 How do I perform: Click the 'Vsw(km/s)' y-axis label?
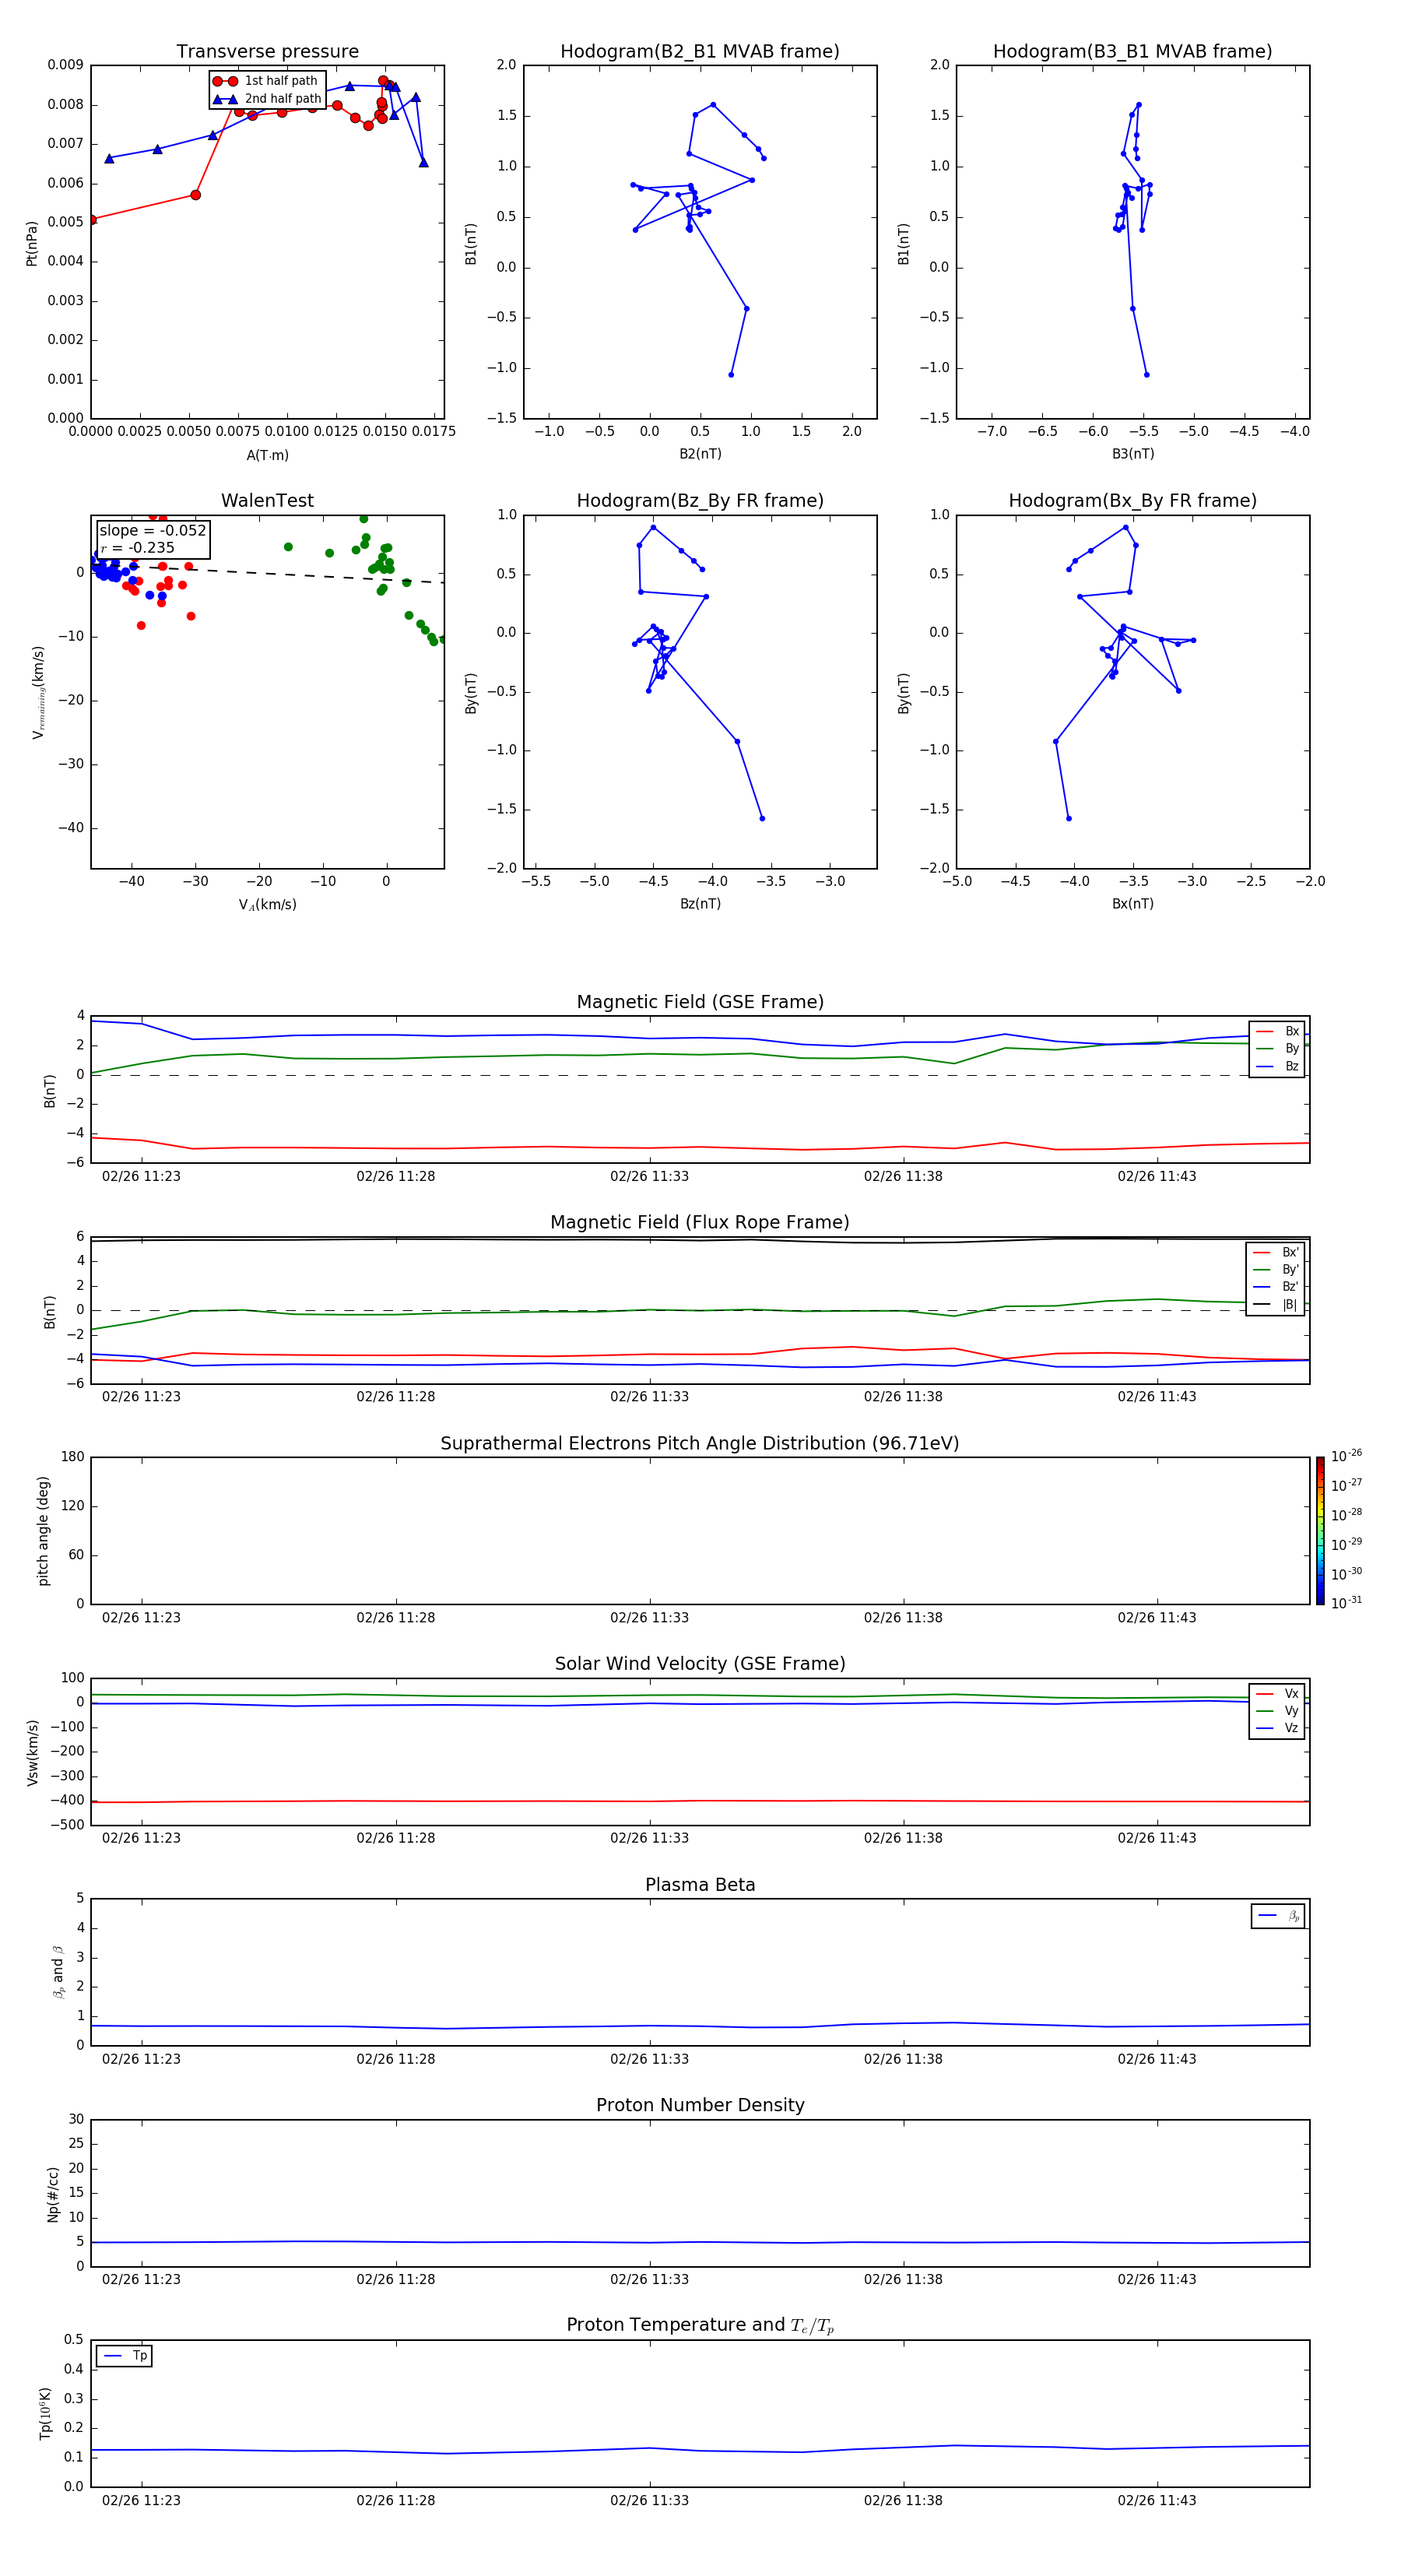point(33,1752)
